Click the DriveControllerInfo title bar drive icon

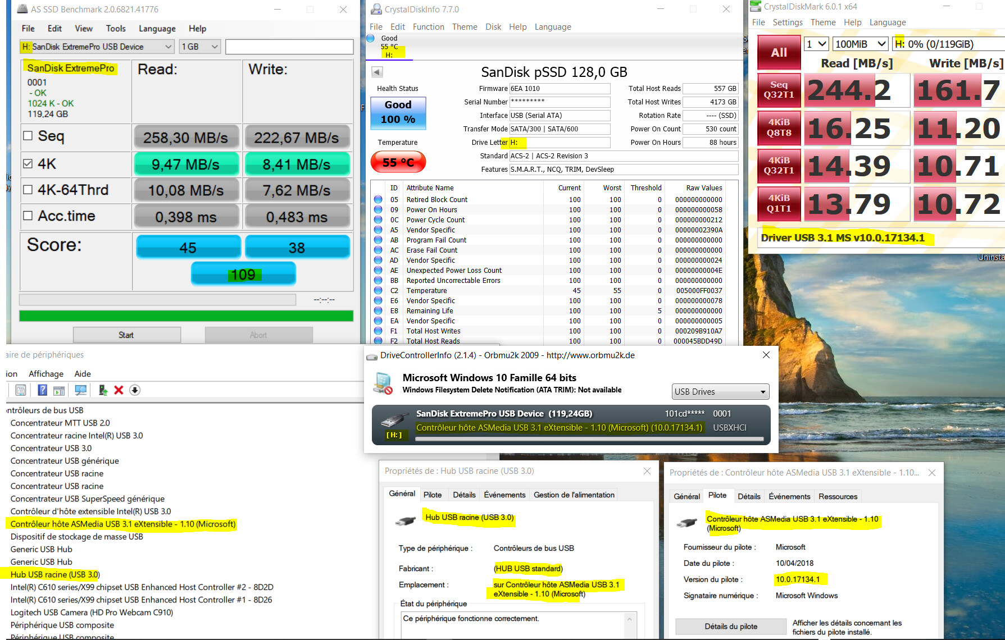pos(372,356)
